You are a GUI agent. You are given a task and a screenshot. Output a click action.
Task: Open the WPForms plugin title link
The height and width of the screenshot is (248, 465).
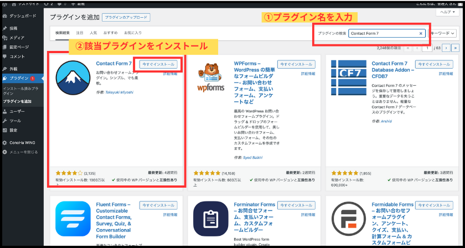(255, 82)
